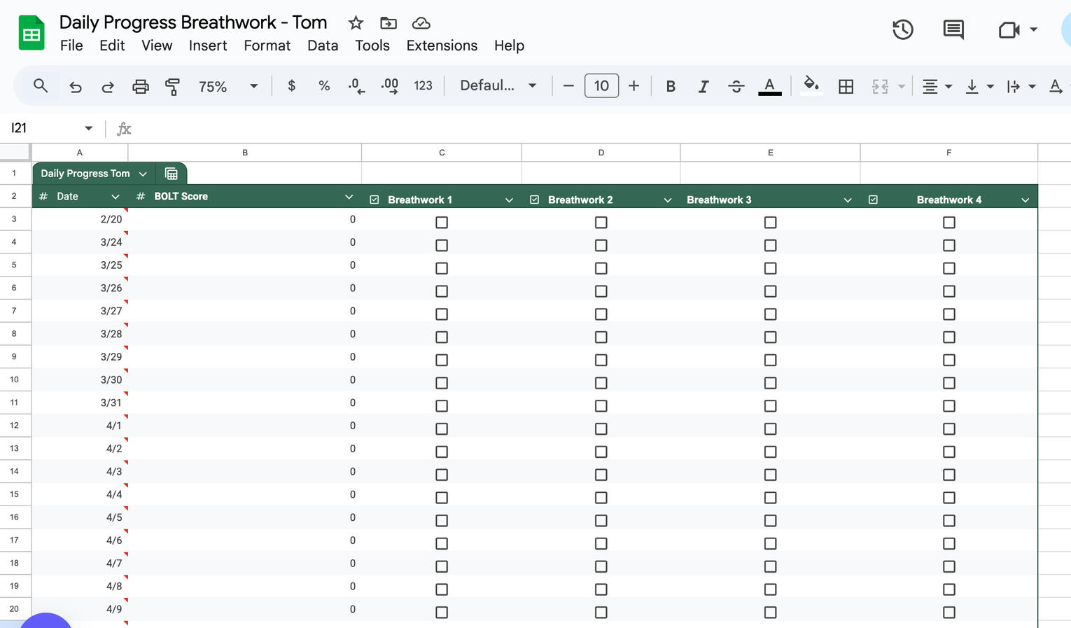Check Breathwork 3 box for 3/25
Image resolution: width=1071 pixels, height=628 pixels.
coord(771,268)
